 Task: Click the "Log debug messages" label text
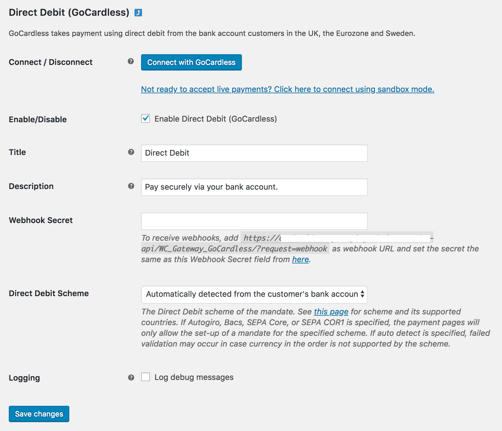(194, 377)
